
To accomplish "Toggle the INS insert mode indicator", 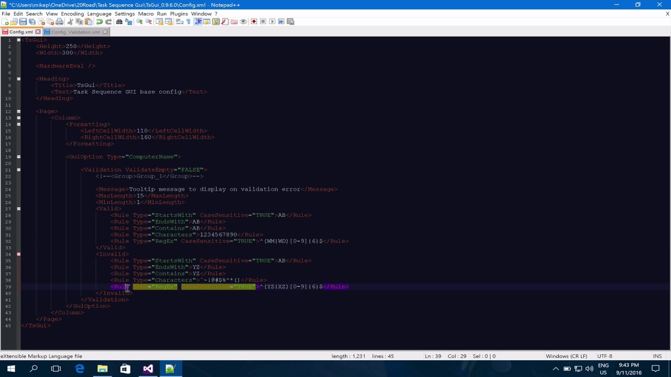I will pos(657,356).
